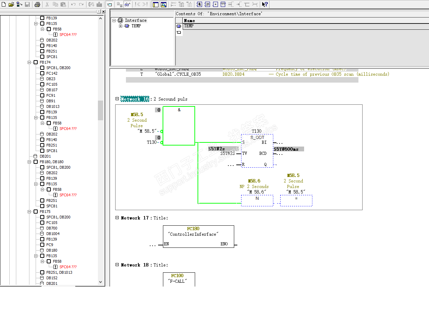Collapse Network 16 using its minus box
This screenshot has width=429, height=309.
117,99
